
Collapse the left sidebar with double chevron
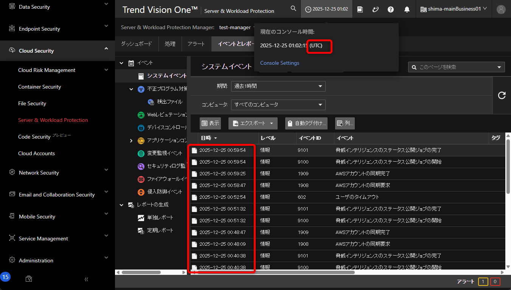click(86, 279)
